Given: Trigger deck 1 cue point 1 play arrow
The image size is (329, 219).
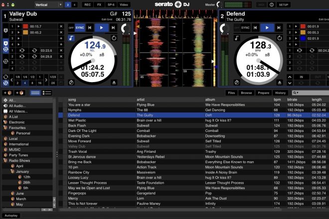Looking at the screenshot, I should coord(18,26).
